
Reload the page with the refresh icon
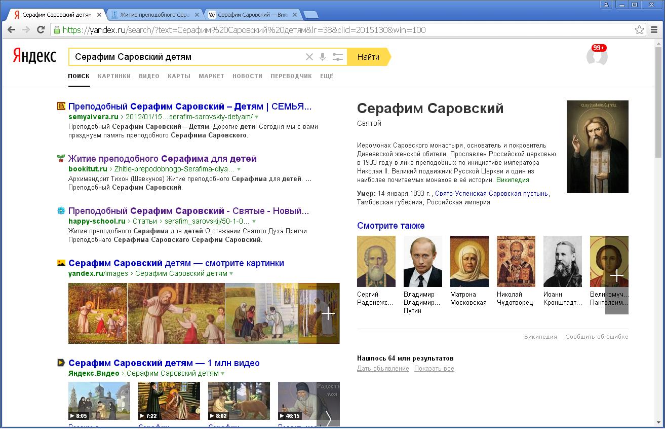point(41,30)
